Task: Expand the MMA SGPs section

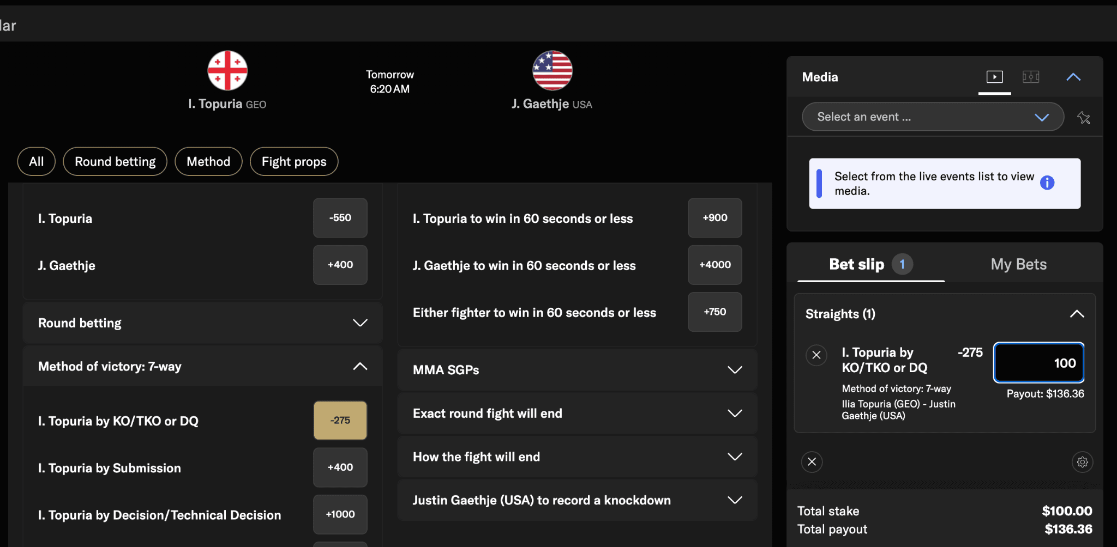Action: (577, 370)
